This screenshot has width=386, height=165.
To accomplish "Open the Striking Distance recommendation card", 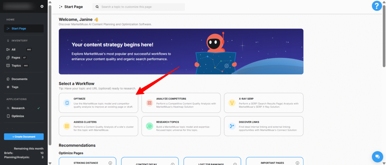I will [87, 161].
